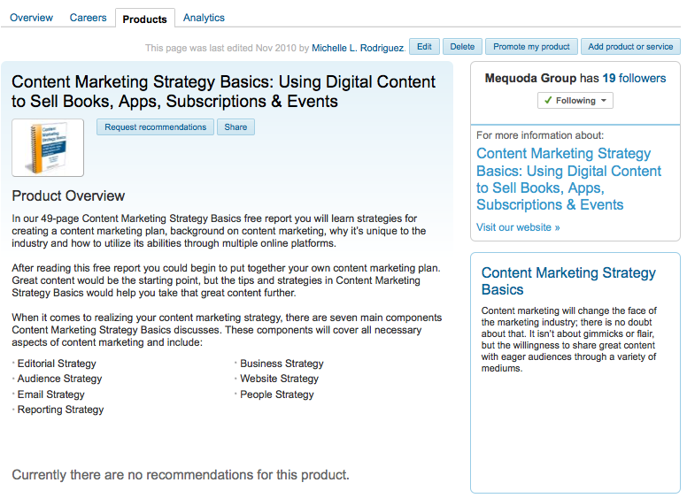Viewport: 687px width, 498px height.
Task: Open Content Marketing Strategy Basics promo heading
Action: point(568,281)
